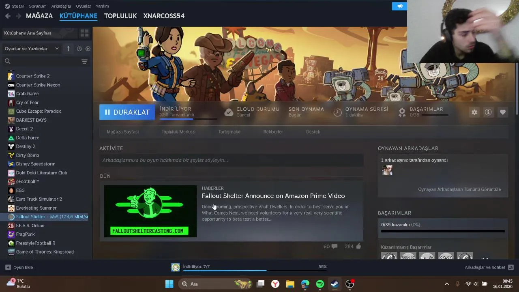Viewport: 519px width, 292px height.
Task: Show hidden system tray icons
Action: (x=447, y=284)
